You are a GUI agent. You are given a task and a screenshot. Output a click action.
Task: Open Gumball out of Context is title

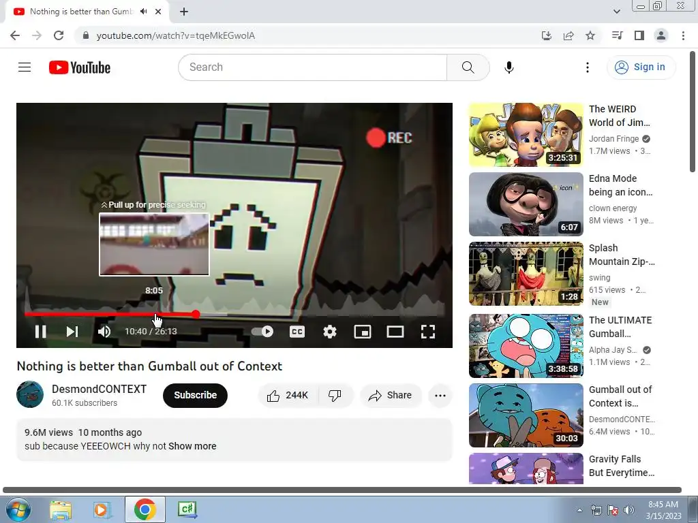(620, 396)
